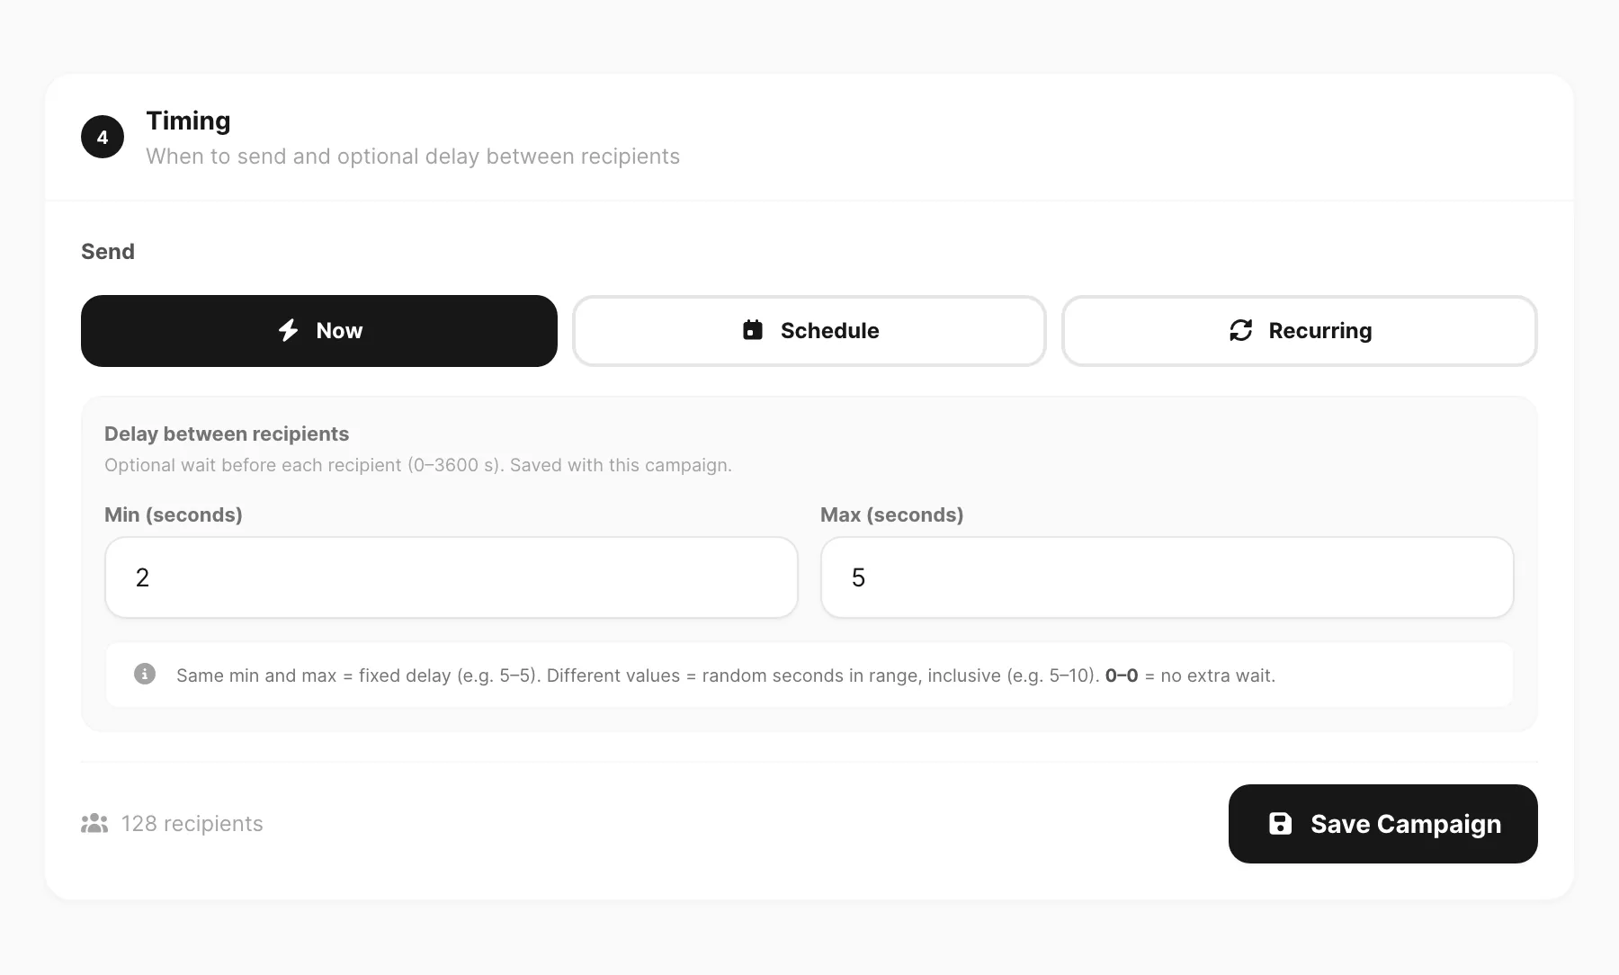Click the calendar icon on Schedule
The width and height of the screenshot is (1619, 975).
coord(753,330)
